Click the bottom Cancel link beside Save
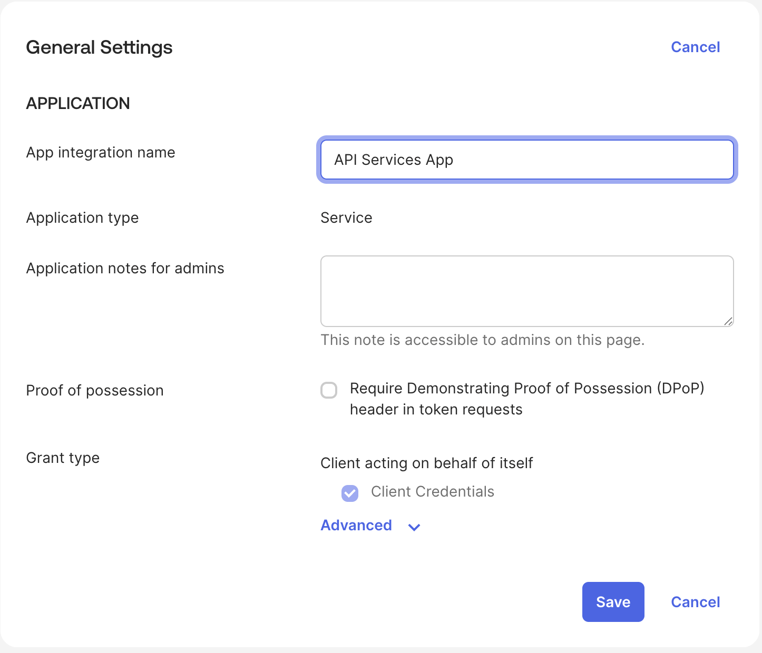 pos(695,602)
